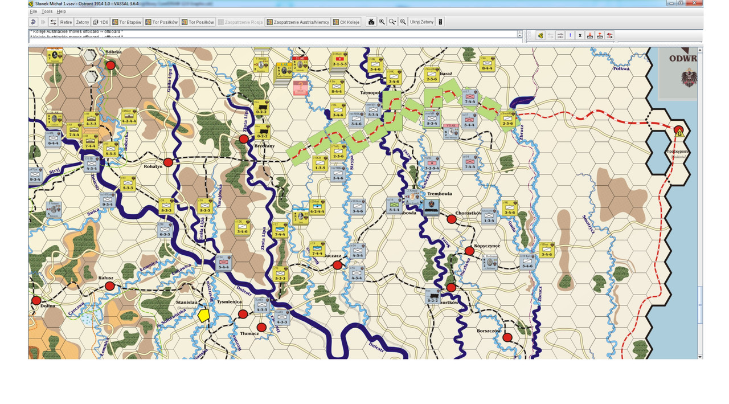Select the 6-3-3 counter labeled 2M

[165, 229]
